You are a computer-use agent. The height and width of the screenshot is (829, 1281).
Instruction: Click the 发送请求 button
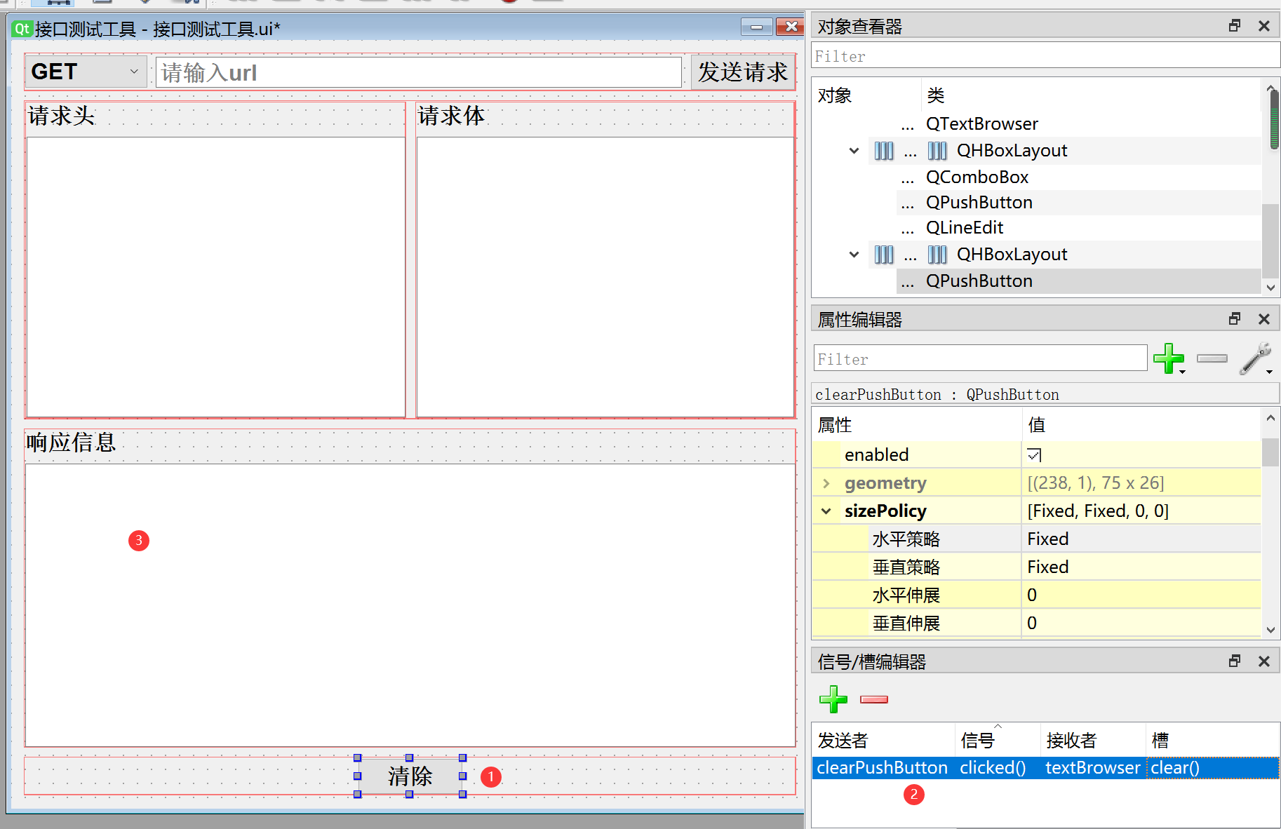point(743,72)
